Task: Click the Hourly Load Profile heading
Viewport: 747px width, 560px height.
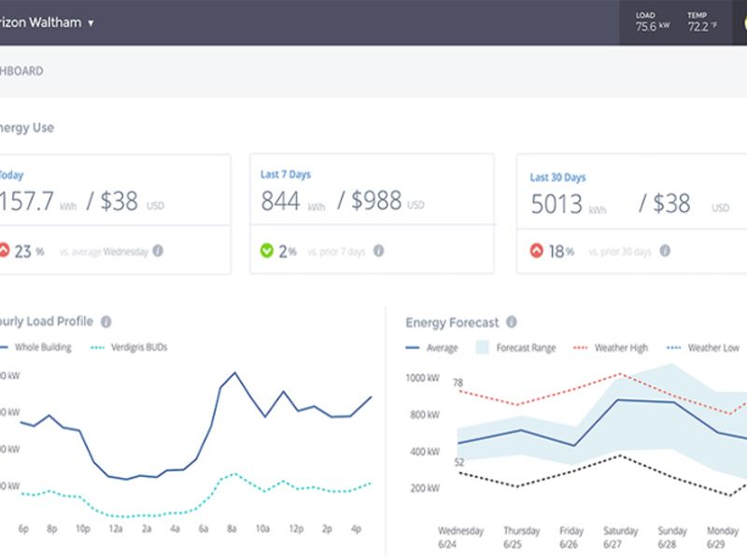Action: pyautogui.click(x=46, y=321)
